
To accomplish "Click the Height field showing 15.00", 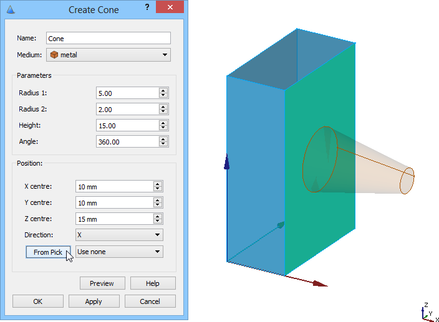I will [128, 126].
